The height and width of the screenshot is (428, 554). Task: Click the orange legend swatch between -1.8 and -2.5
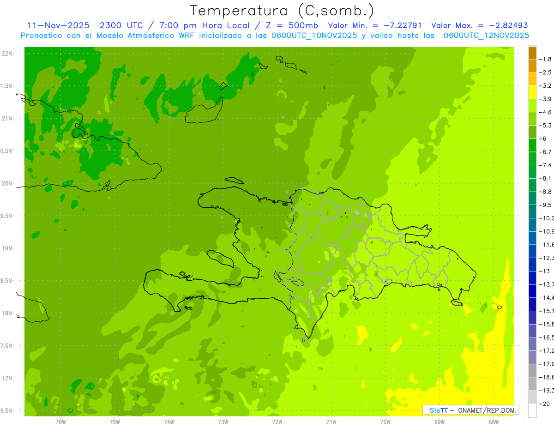(532, 66)
